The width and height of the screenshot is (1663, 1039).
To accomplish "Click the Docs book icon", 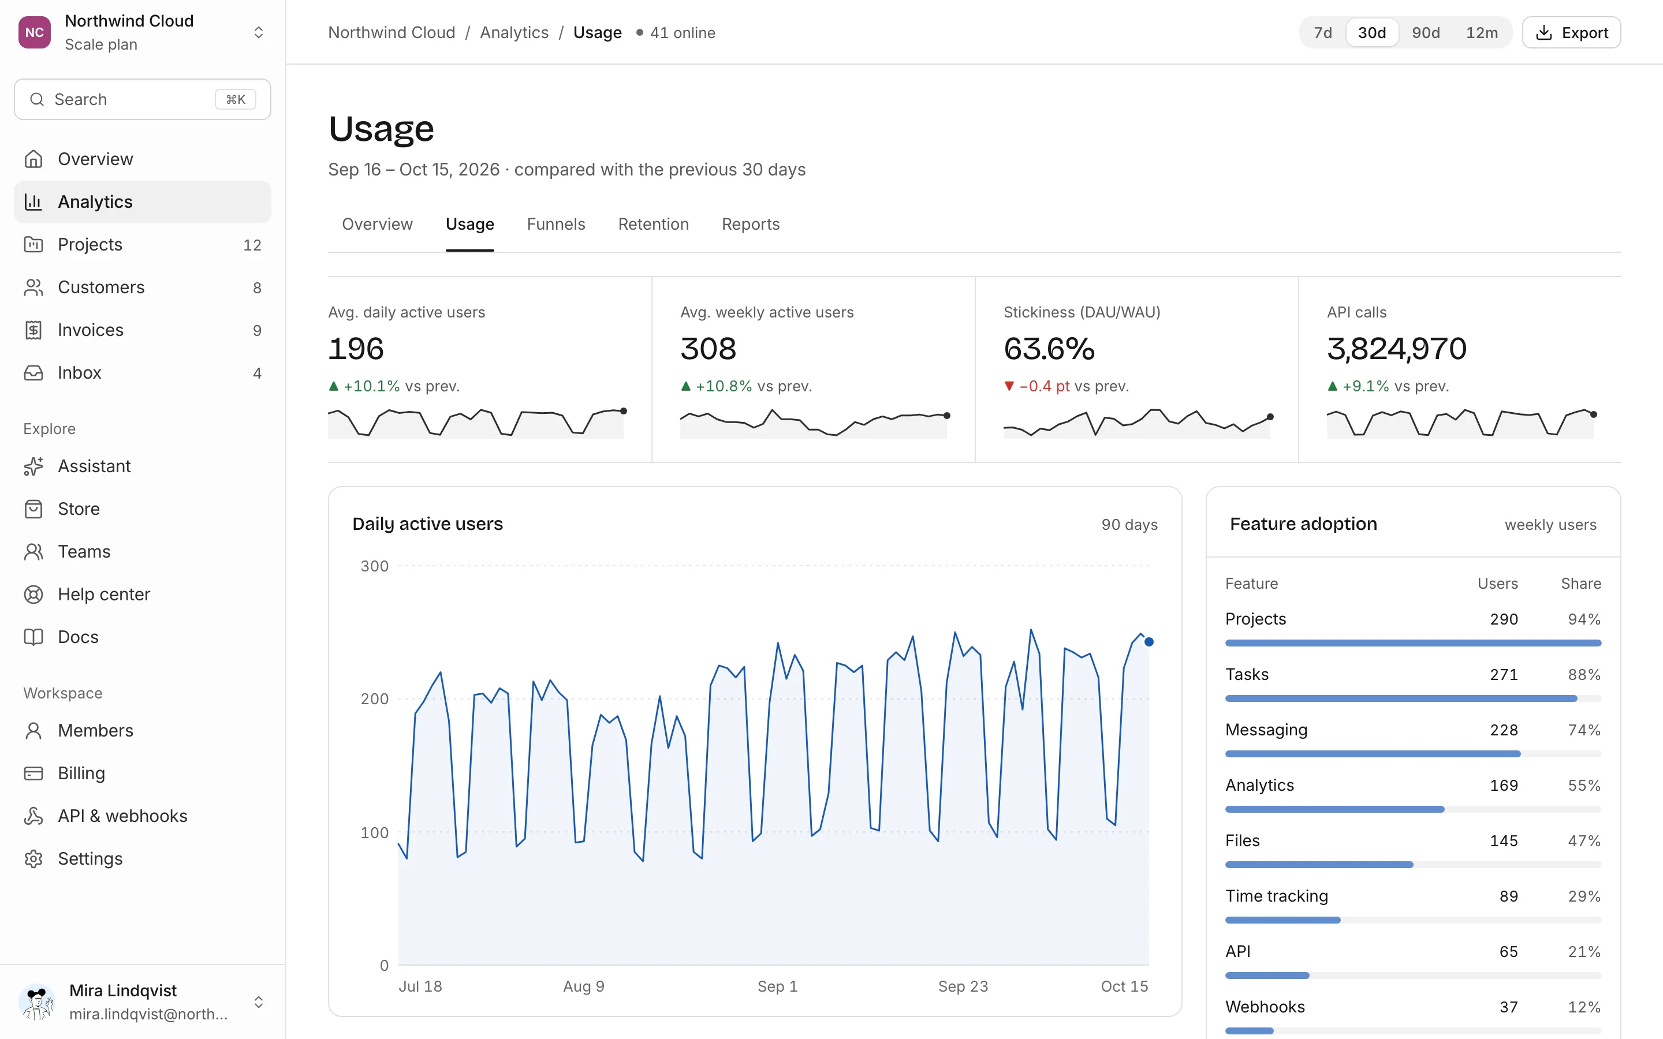I will pos(33,636).
